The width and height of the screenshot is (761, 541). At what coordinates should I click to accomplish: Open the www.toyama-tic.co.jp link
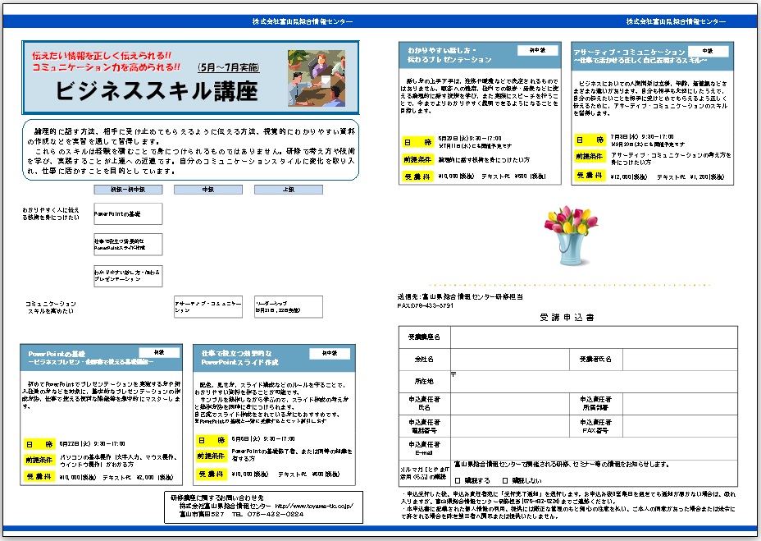(312, 507)
